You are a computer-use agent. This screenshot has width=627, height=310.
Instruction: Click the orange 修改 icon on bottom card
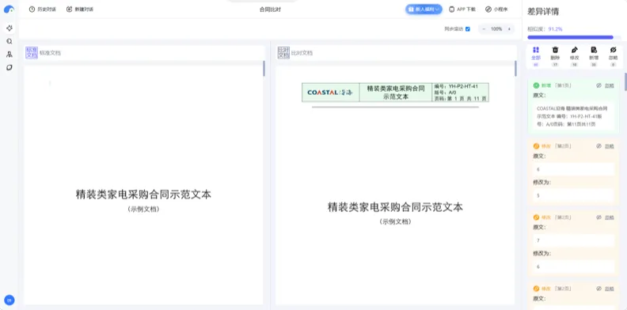[x=536, y=289]
